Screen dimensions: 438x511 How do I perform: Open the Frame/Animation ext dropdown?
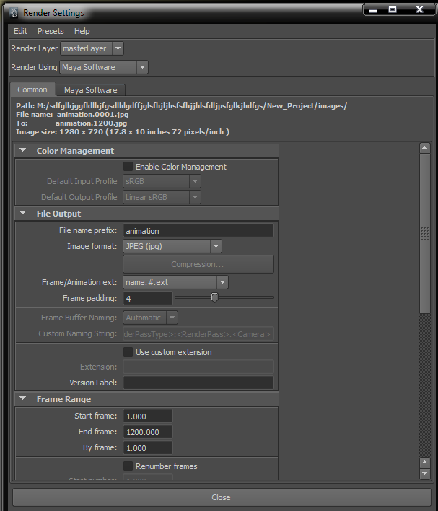(175, 282)
